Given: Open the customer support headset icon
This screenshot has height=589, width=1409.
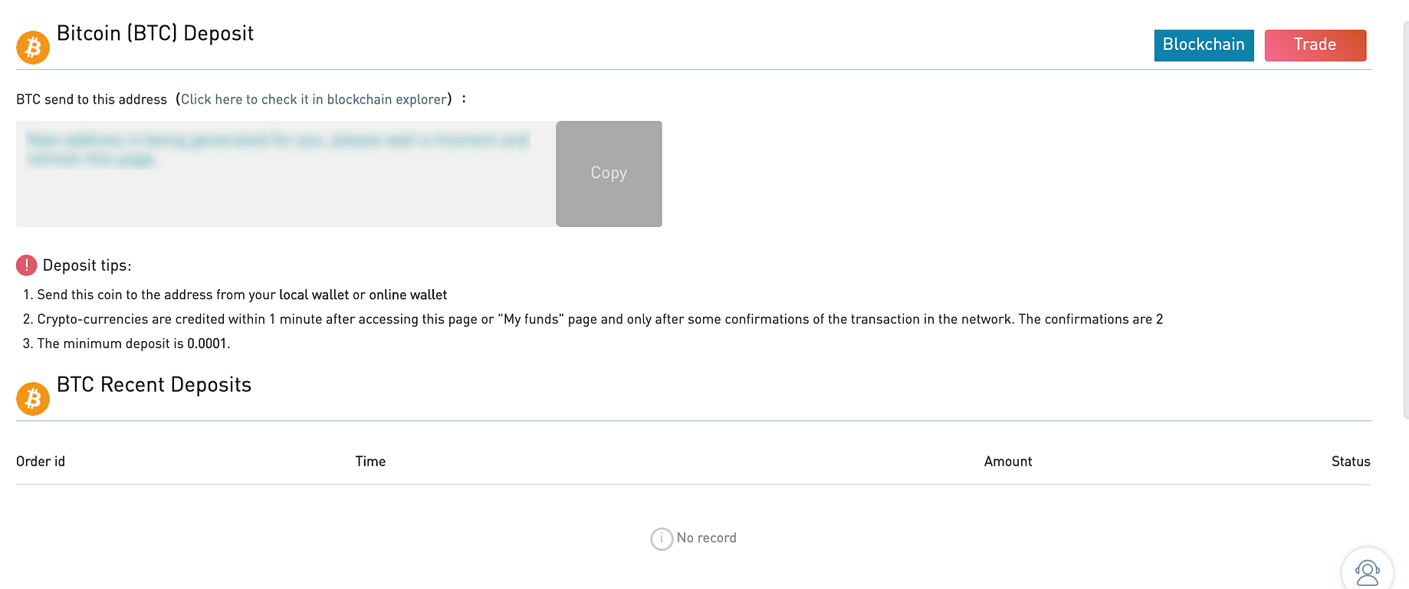Looking at the screenshot, I should pyautogui.click(x=1368, y=572).
